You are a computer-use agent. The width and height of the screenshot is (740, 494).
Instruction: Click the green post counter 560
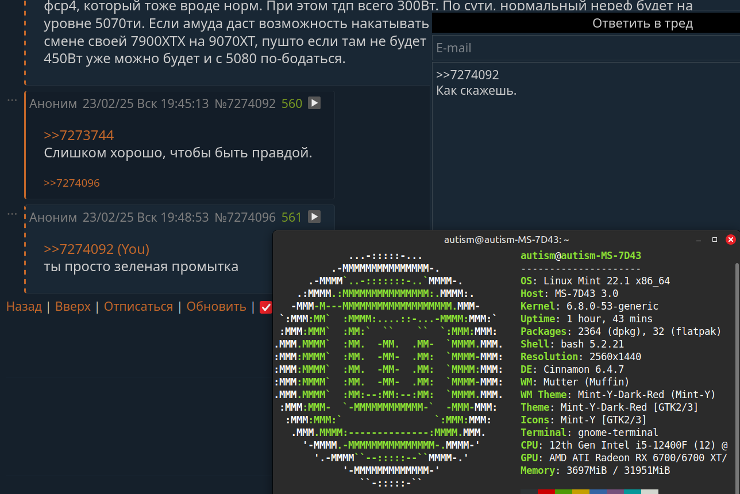(x=292, y=103)
